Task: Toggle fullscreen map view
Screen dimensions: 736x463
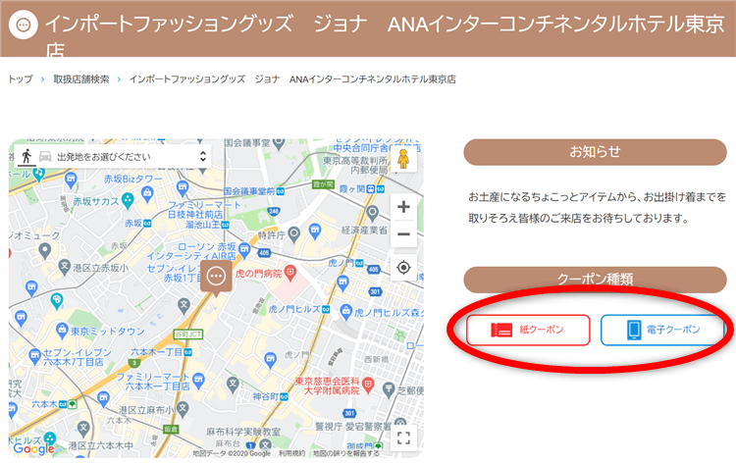Action: tap(403, 437)
